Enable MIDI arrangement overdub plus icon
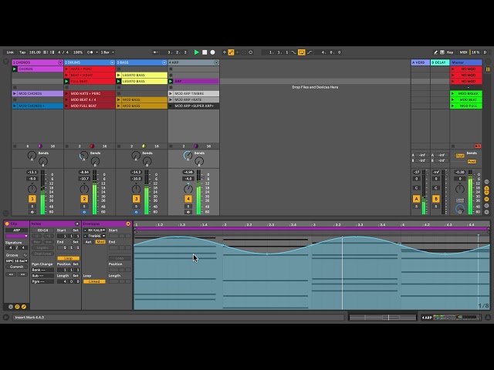 (225, 52)
